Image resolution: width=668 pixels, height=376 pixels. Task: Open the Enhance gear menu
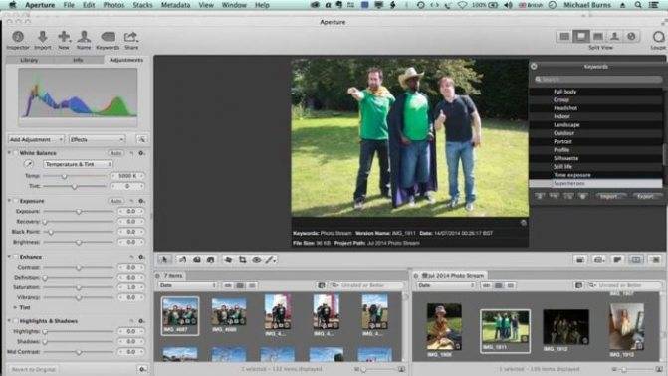coord(142,257)
